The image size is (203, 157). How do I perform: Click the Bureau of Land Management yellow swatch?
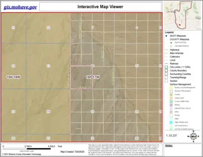(x=171, y=88)
